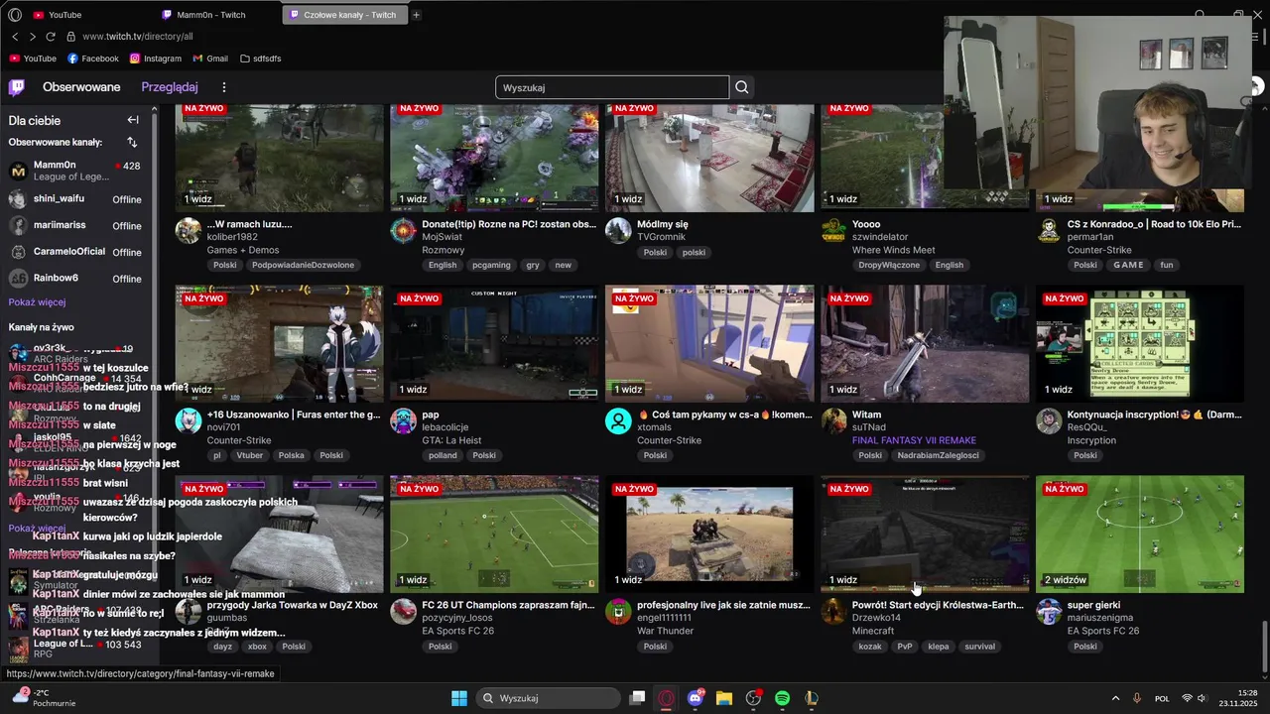Click the POL language indicator in the tray
Viewport: 1270px width, 714px height.
(x=1162, y=698)
